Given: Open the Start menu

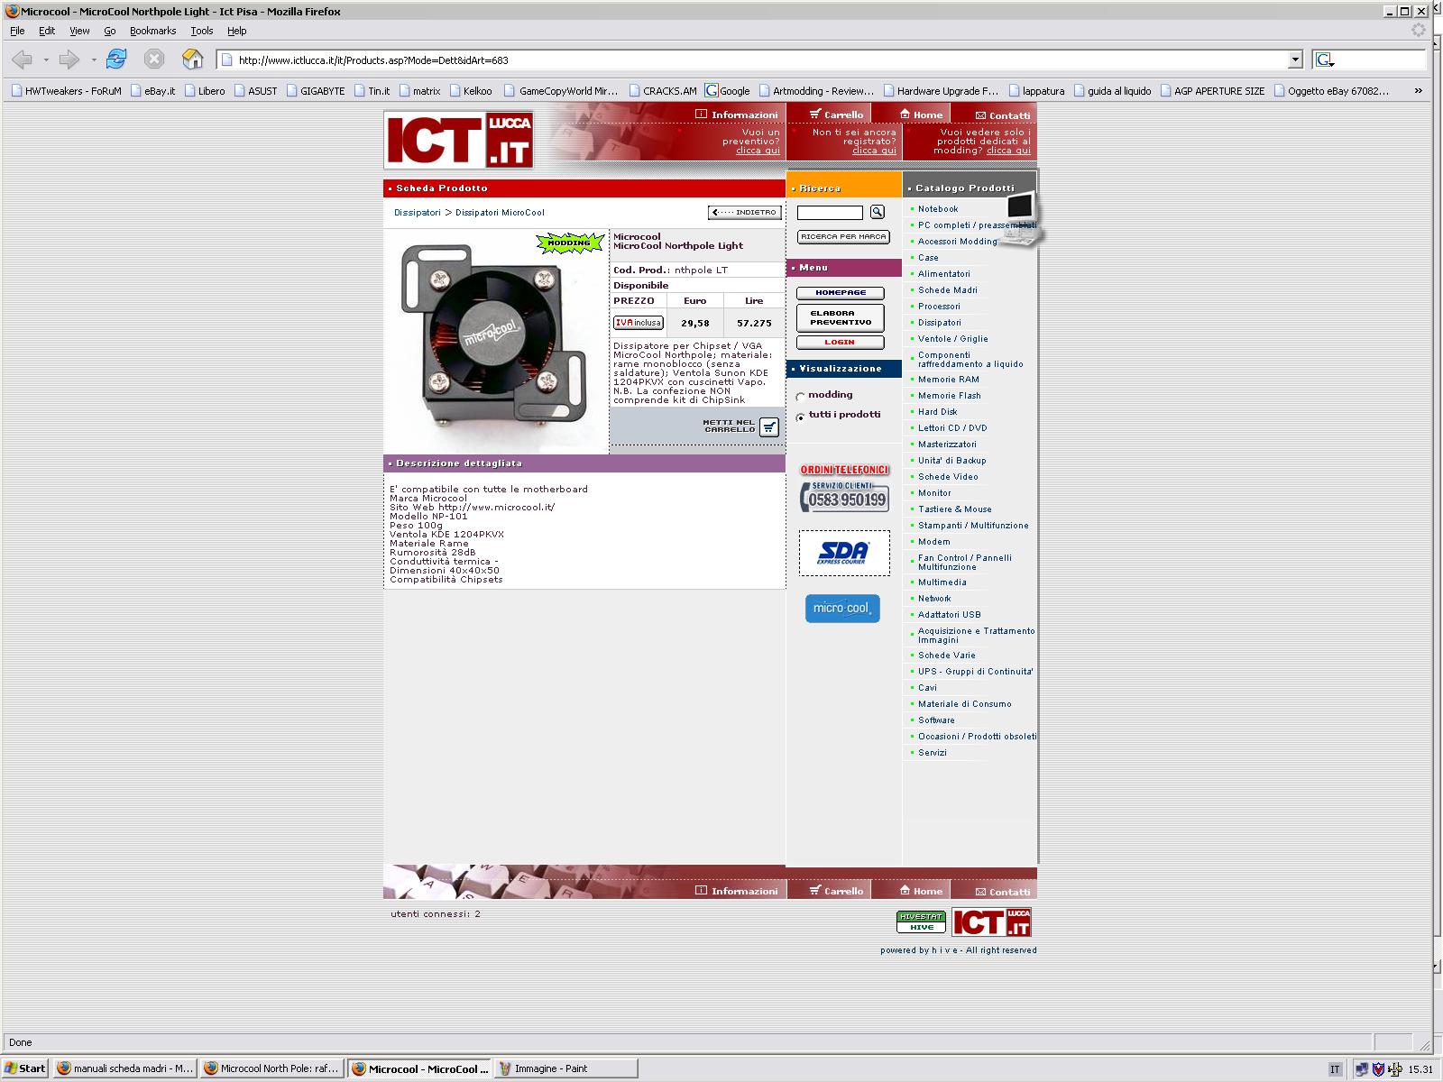Looking at the screenshot, I should 25,1068.
